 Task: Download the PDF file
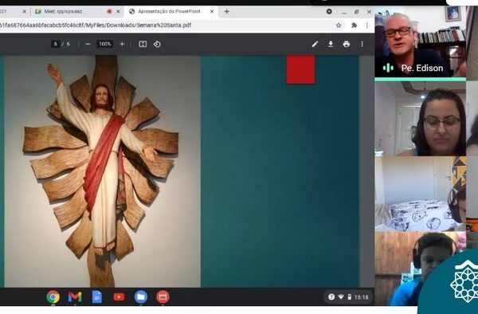coord(331,44)
